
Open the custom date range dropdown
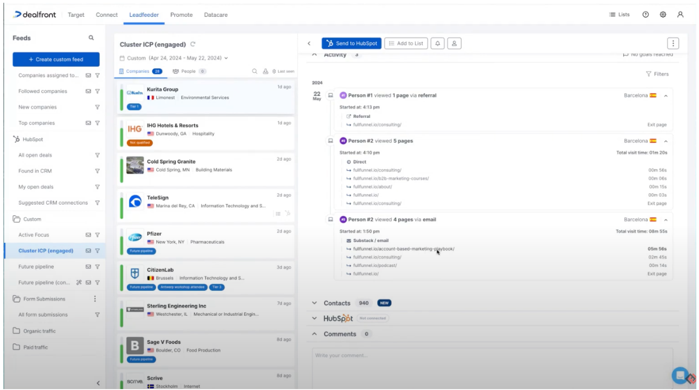point(174,58)
